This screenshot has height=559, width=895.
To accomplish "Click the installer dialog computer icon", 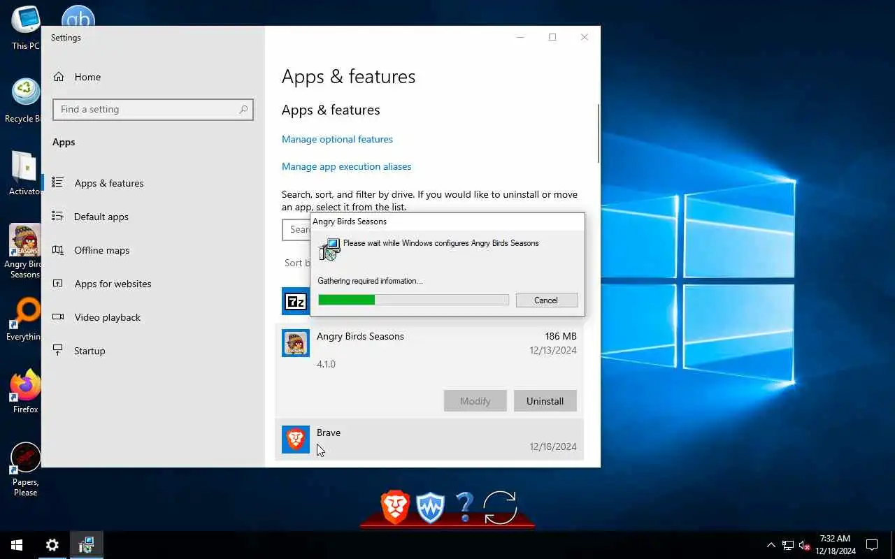I will coord(329,249).
